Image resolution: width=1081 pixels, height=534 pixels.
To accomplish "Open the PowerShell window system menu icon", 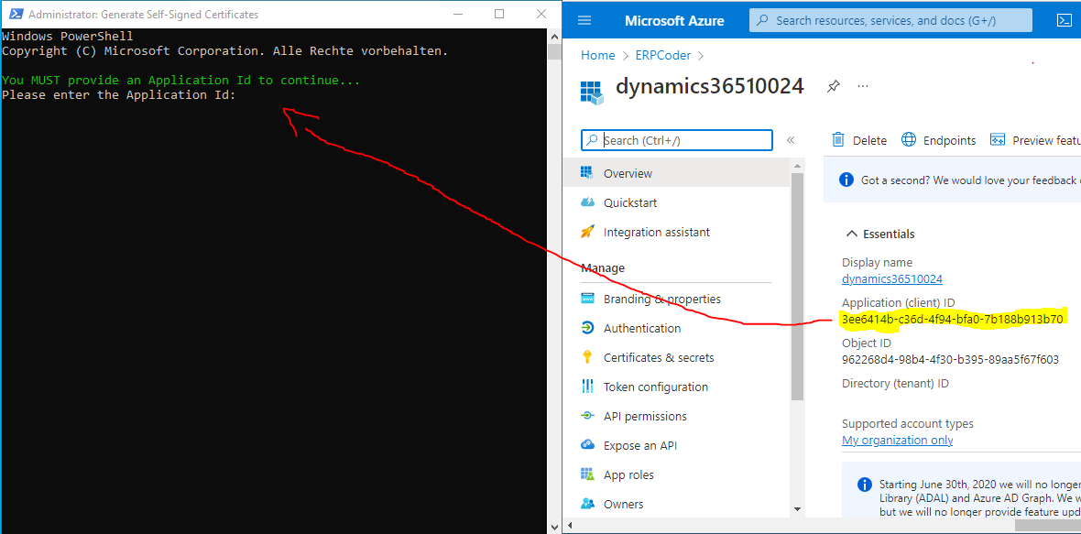I will point(16,14).
